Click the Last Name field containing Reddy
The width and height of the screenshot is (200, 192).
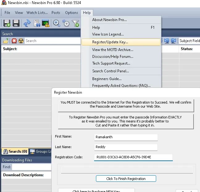click(x=126, y=147)
